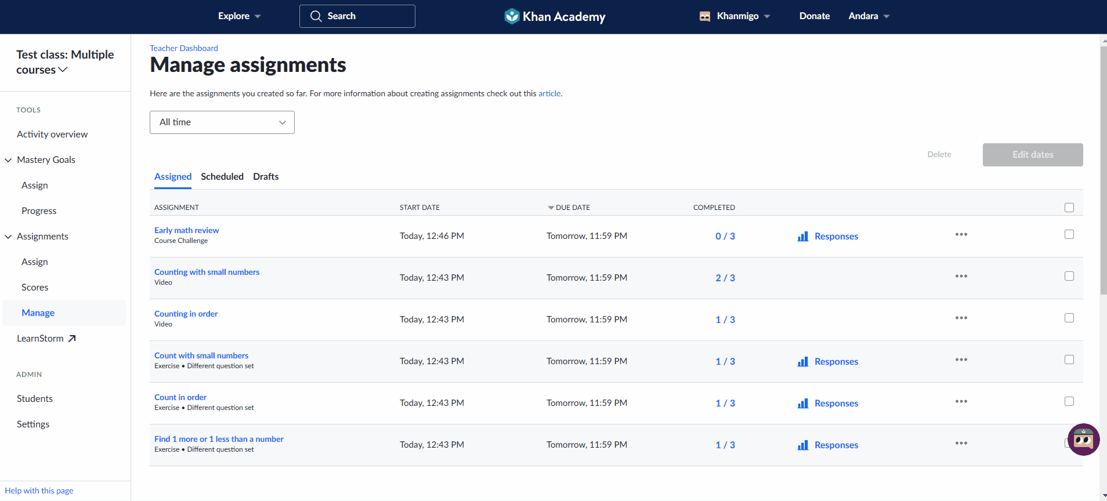Click the Khanmigo icon in header

[x=705, y=16]
